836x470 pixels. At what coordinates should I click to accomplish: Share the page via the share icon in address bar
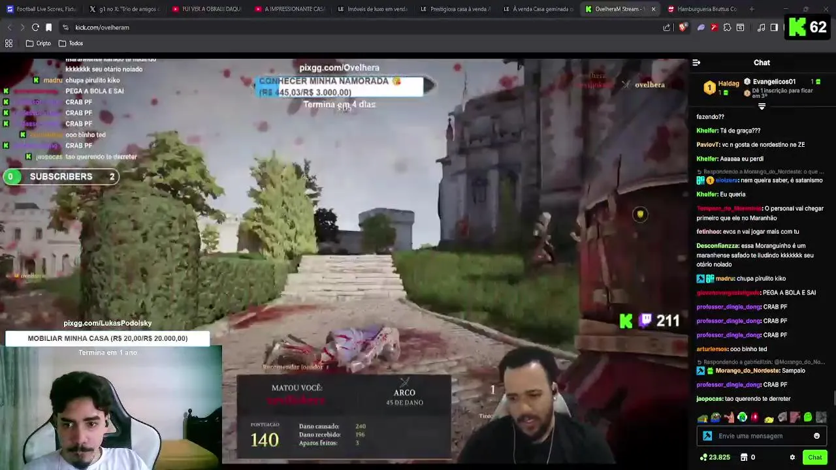tap(667, 27)
